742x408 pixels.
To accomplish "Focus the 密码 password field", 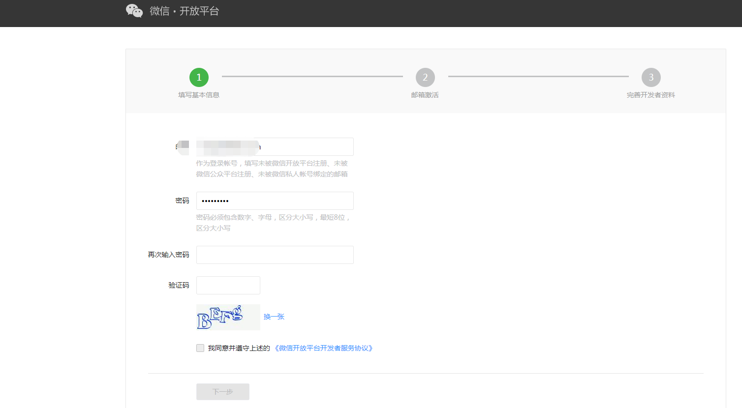I will (x=275, y=201).
